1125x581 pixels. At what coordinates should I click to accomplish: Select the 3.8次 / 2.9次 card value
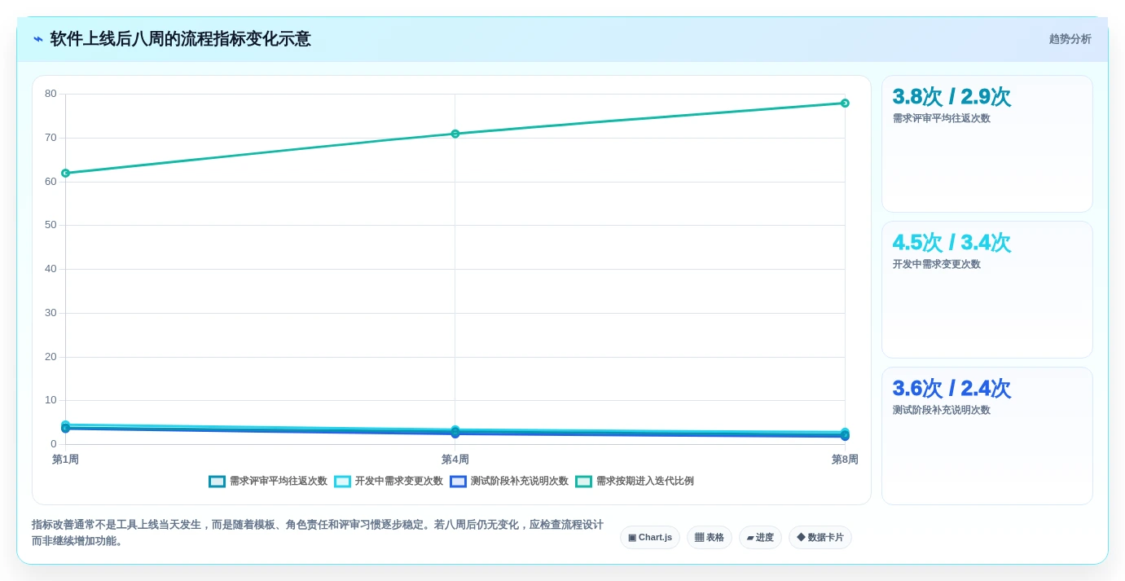pos(951,97)
